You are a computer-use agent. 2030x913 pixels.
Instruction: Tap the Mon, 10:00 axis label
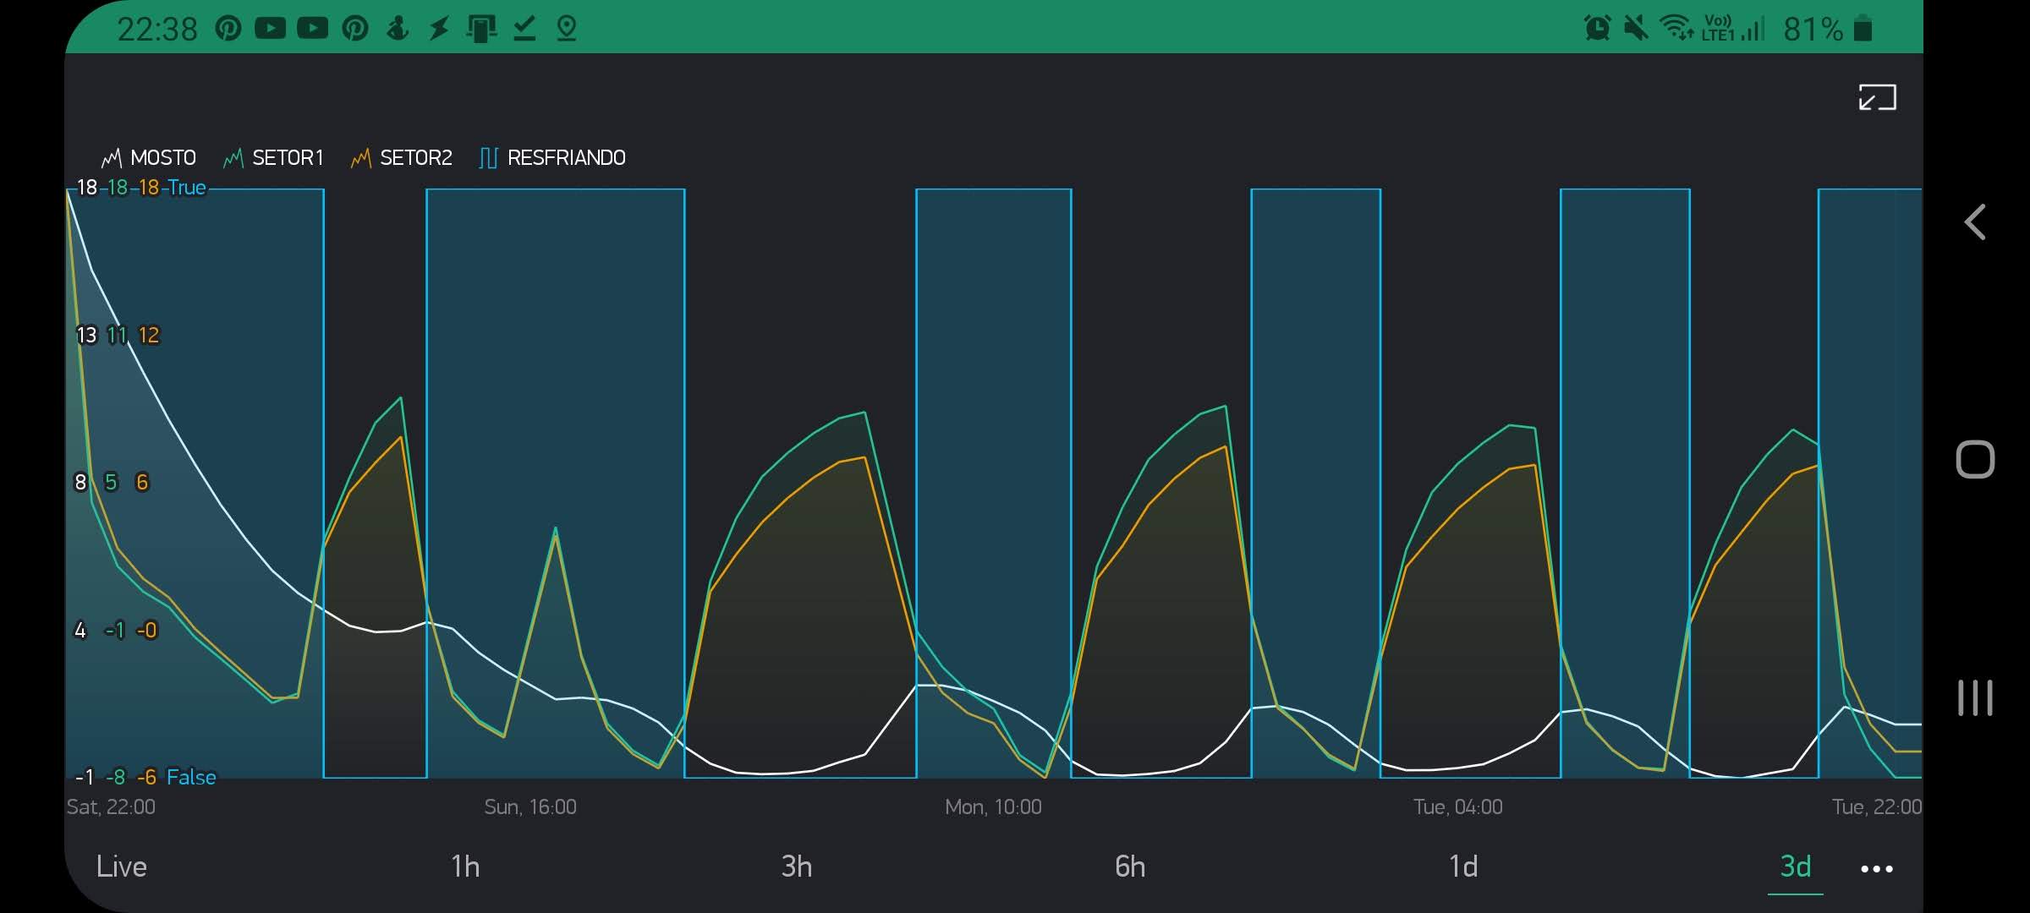(x=993, y=807)
